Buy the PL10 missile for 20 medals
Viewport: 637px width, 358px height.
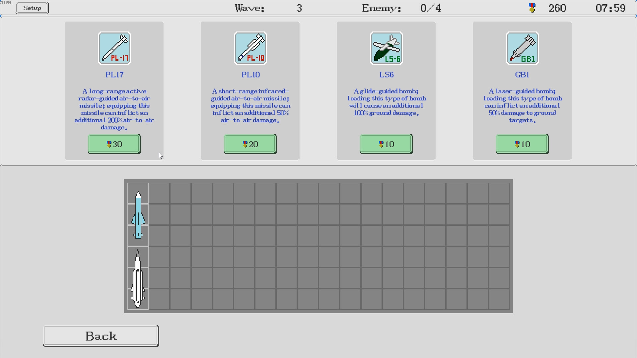pyautogui.click(x=250, y=144)
